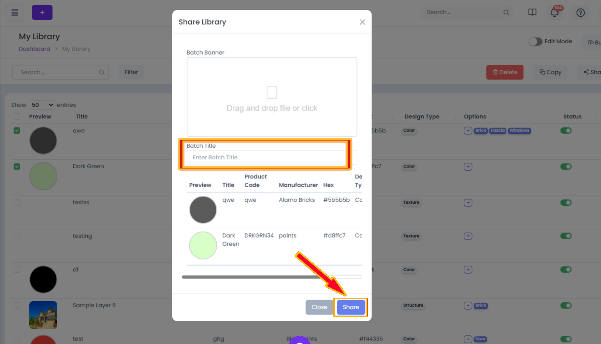Click Sample Layer 6 house thumbnail
This screenshot has width=601, height=344.
tap(43, 315)
